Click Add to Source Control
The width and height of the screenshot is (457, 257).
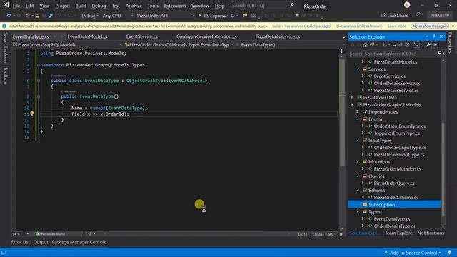tap(413, 253)
